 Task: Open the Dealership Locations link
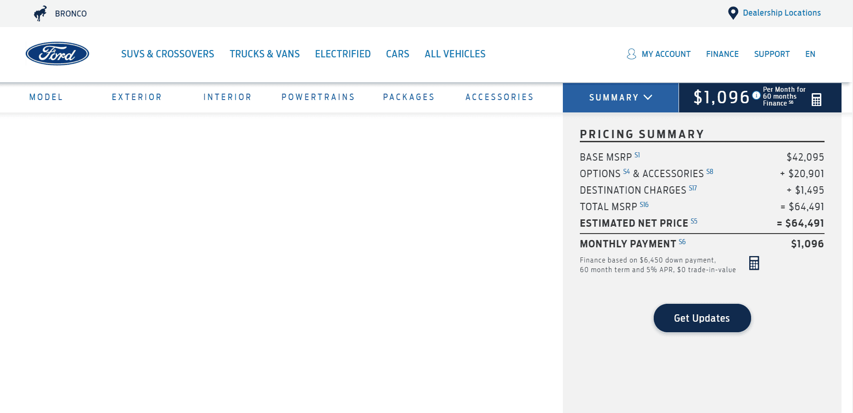point(781,13)
